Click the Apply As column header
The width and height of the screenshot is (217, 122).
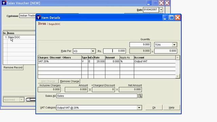pos(127,58)
